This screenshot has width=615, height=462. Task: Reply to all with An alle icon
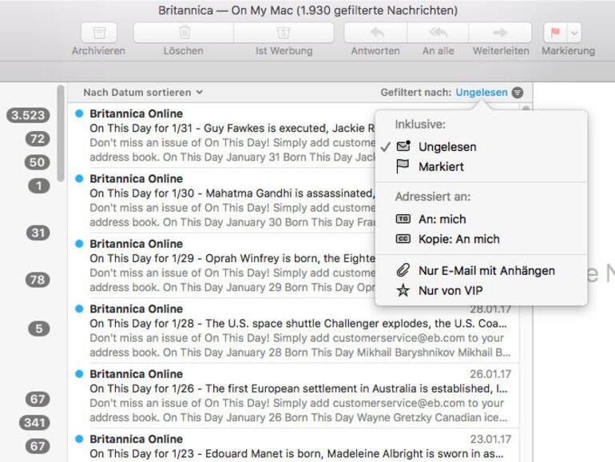click(x=438, y=33)
